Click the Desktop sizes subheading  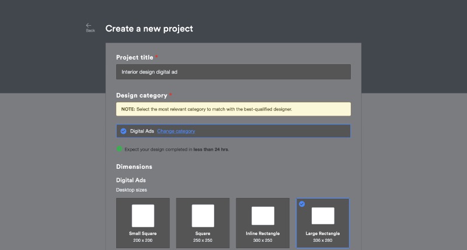coord(131,190)
